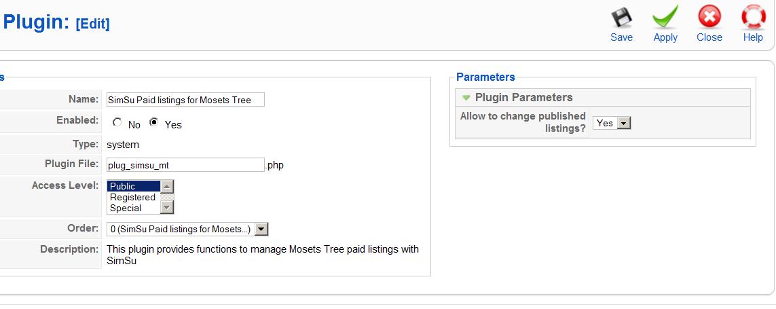
Task: Open the Order dropdown list
Action: click(262, 230)
